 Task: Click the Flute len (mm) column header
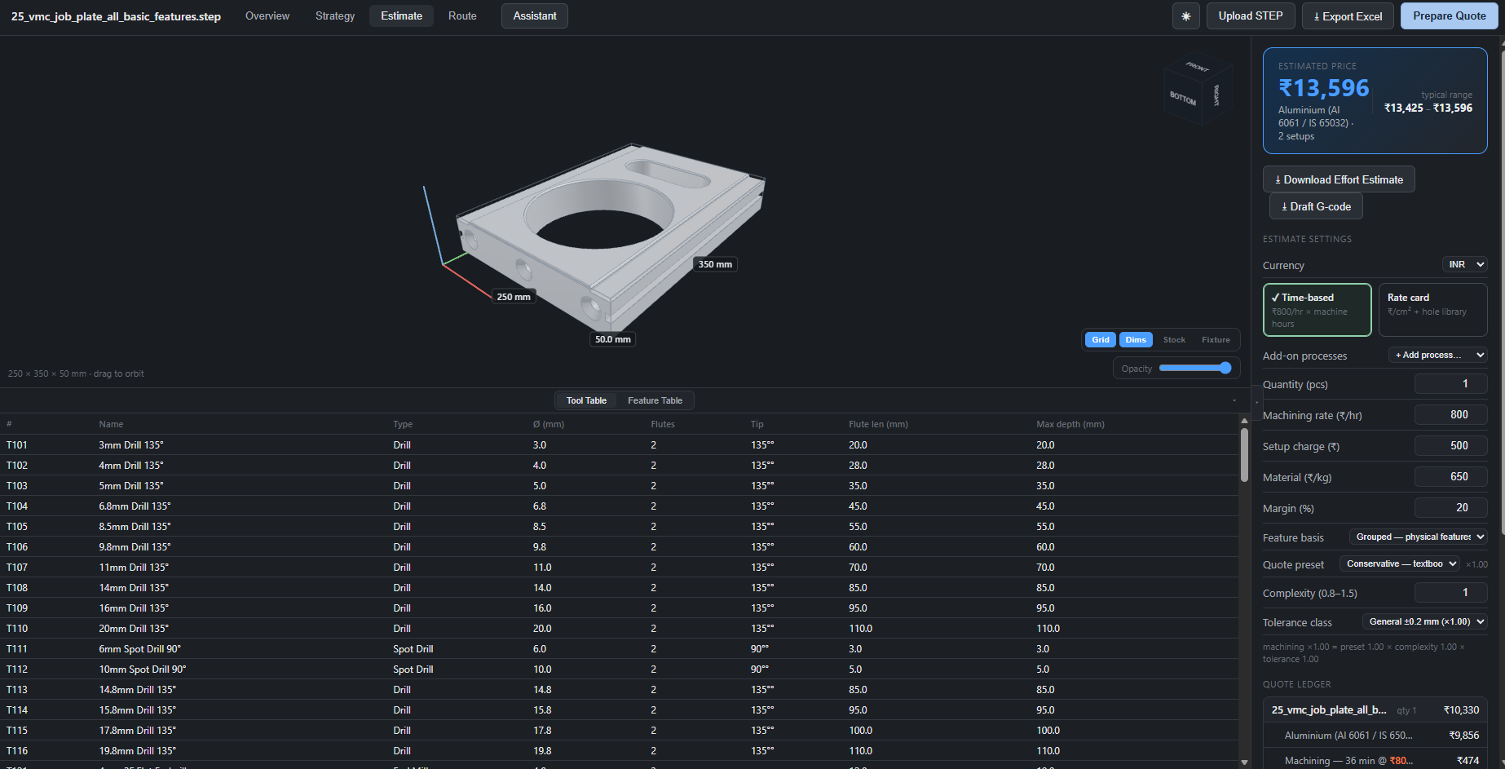pyautogui.click(x=878, y=424)
